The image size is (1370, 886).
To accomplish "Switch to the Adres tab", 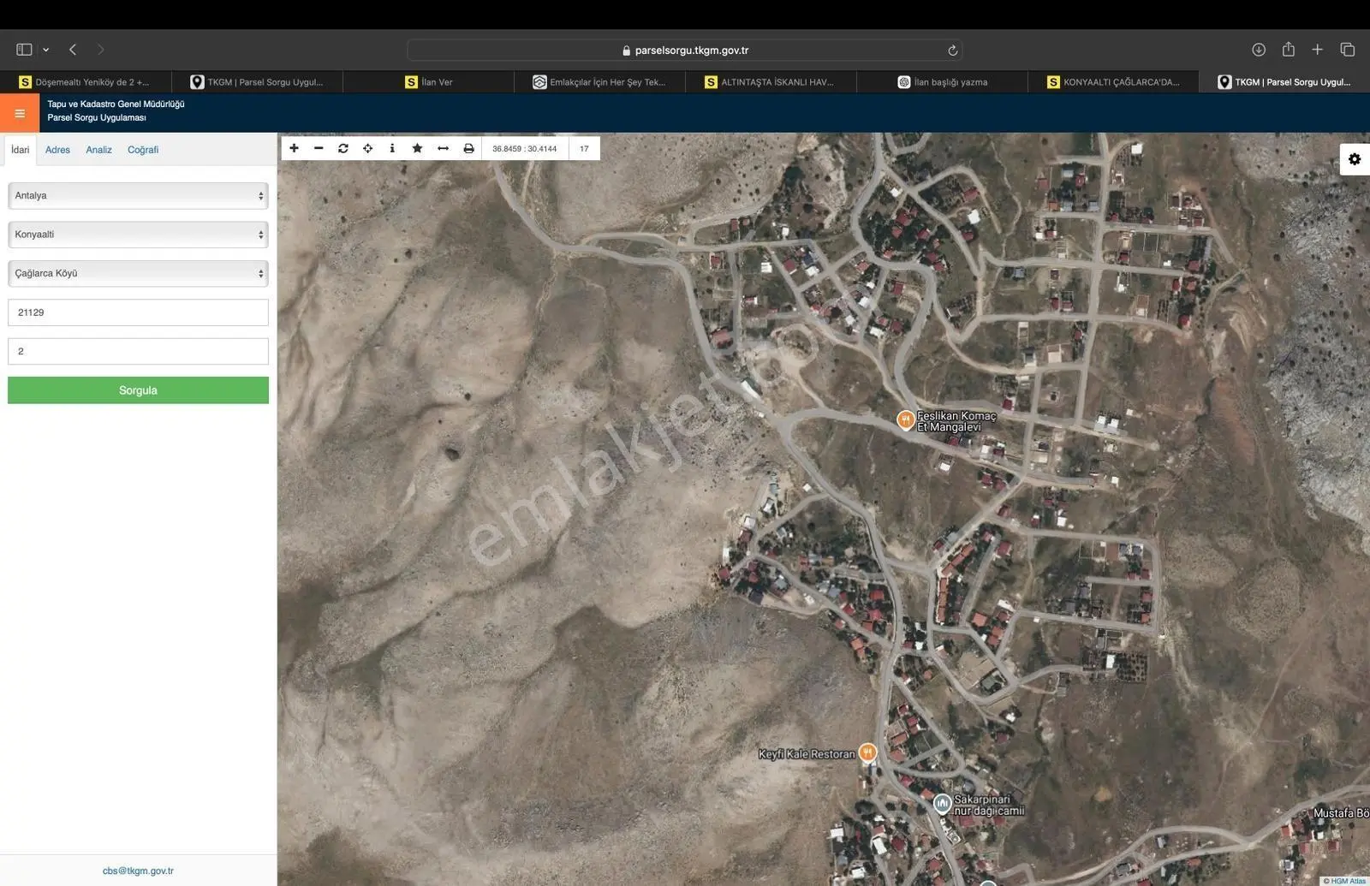I will click(x=57, y=150).
